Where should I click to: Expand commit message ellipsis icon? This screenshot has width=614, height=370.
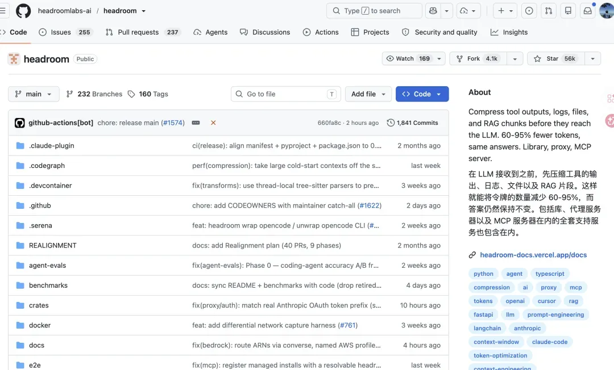[x=196, y=123]
